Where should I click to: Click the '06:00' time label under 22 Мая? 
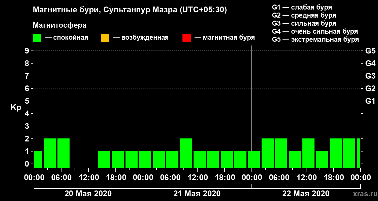pos(279,177)
